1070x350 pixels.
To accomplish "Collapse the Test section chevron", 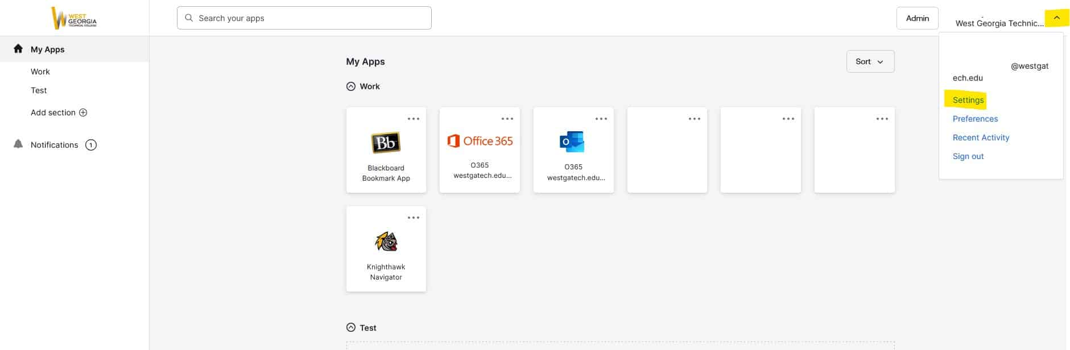I will point(351,327).
